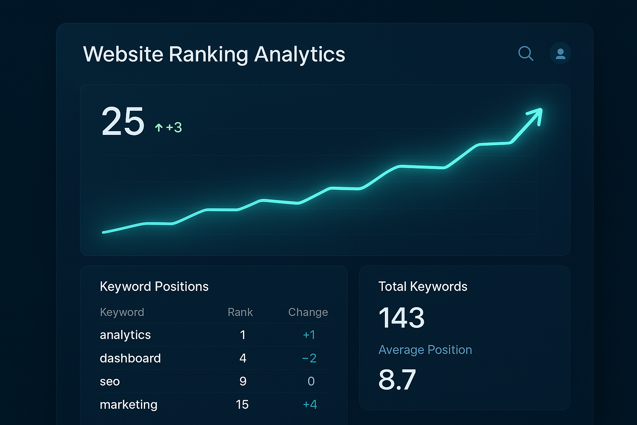Click the "8.7" average position value
Viewport: 637px width, 425px height.
pyautogui.click(x=397, y=380)
